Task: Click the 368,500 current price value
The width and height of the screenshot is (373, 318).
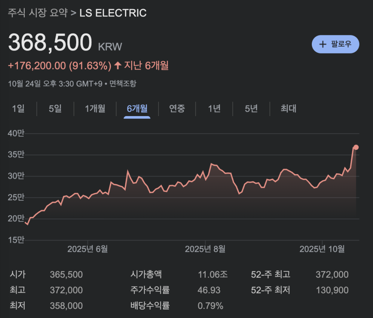Action: [50, 42]
